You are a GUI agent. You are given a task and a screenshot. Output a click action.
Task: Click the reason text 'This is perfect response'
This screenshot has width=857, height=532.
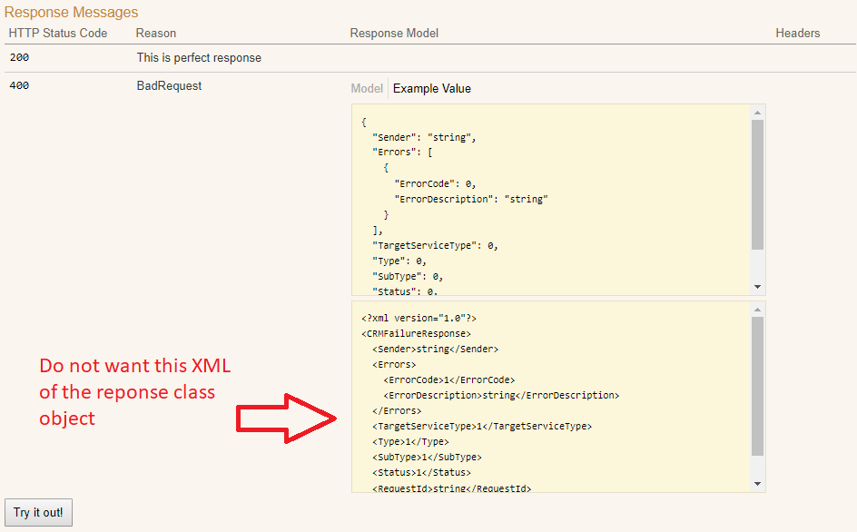click(x=198, y=57)
